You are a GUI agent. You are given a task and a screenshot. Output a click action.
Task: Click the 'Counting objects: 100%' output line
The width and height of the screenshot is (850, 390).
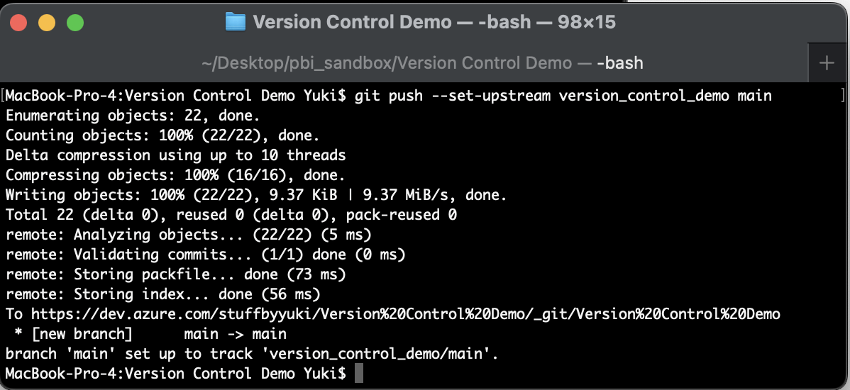pyautogui.click(x=162, y=135)
